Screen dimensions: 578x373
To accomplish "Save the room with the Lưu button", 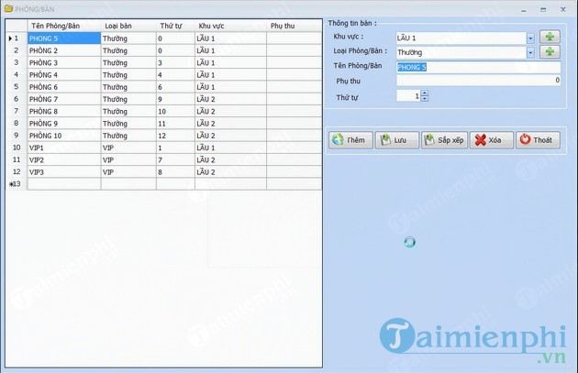I will coord(395,140).
